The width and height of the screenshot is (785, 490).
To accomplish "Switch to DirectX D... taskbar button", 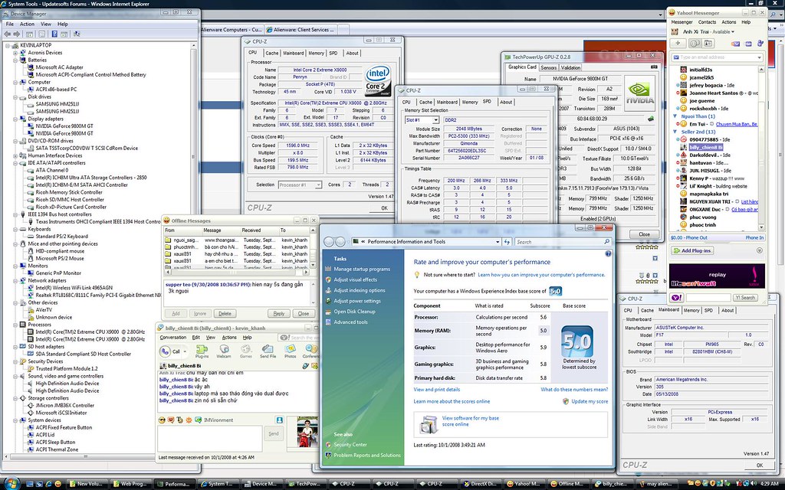I will [481, 484].
